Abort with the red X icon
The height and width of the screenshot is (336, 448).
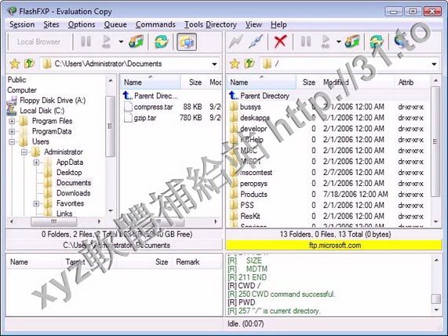click(280, 42)
